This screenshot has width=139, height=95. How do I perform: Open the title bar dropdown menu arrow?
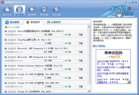(126, 3)
